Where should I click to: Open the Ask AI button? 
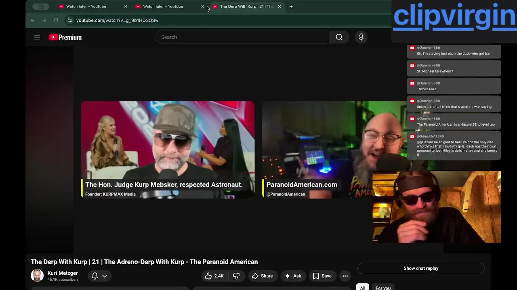pyautogui.click(x=293, y=276)
